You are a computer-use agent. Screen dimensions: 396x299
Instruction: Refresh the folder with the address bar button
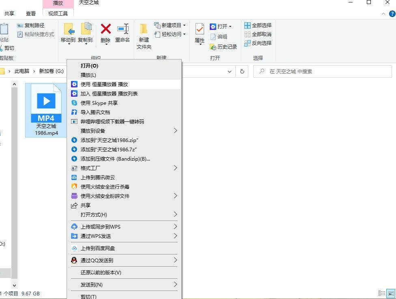(242, 72)
